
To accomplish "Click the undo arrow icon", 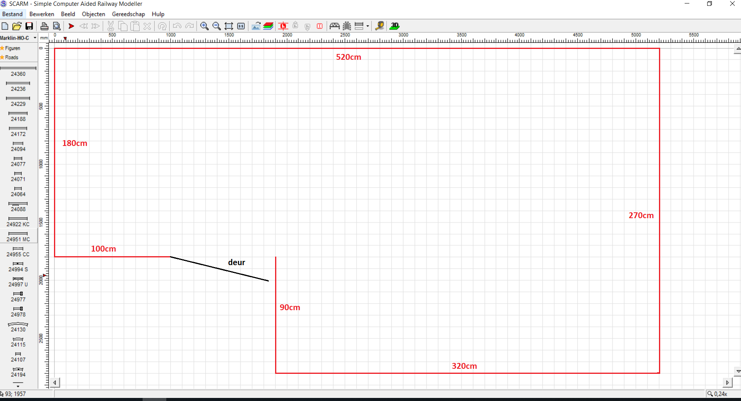I will click(x=177, y=26).
